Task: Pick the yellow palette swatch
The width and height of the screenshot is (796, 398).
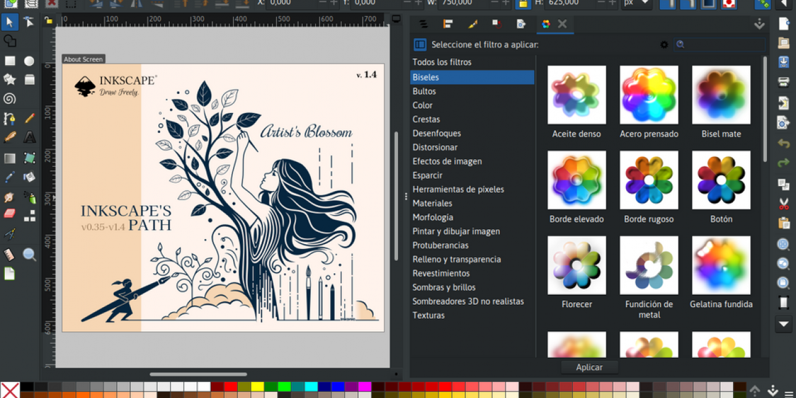Action: coord(258,387)
